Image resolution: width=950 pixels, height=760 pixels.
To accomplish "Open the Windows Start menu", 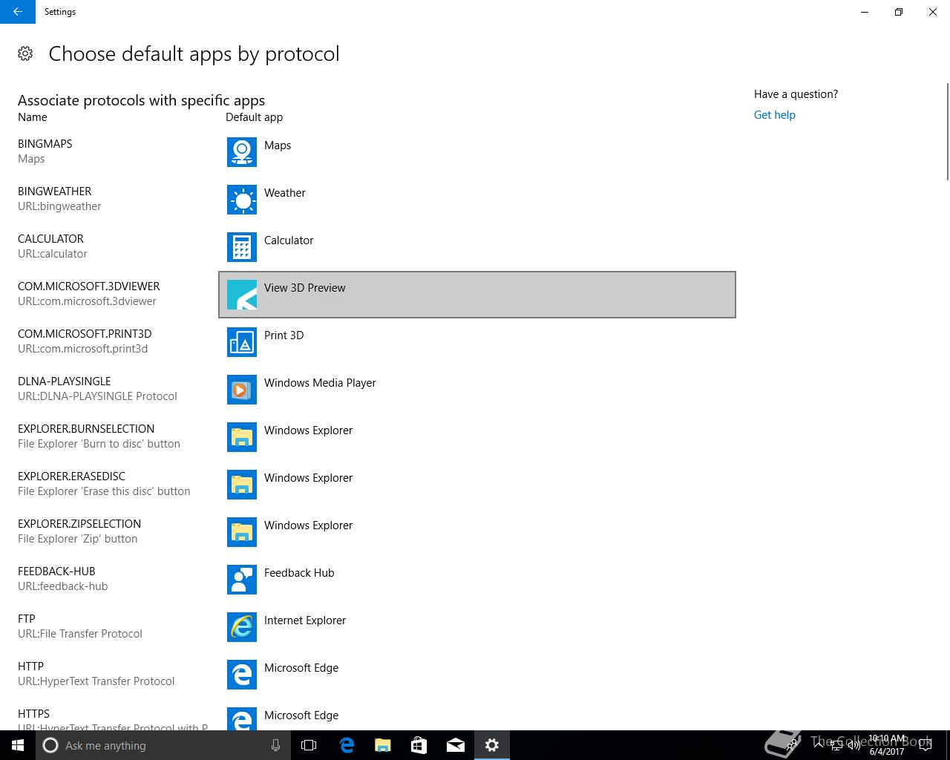I will (x=18, y=745).
